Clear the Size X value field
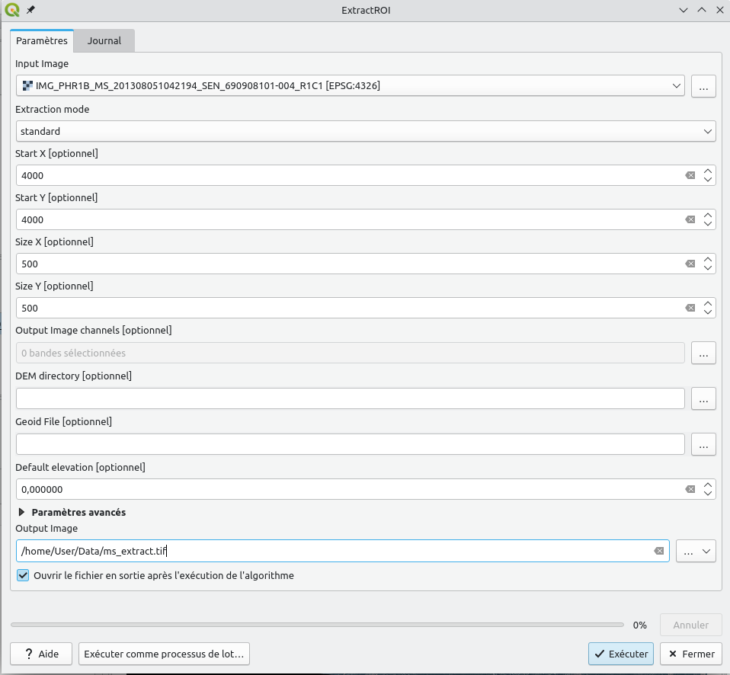Viewport: 730px width, 675px height. (x=690, y=264)
